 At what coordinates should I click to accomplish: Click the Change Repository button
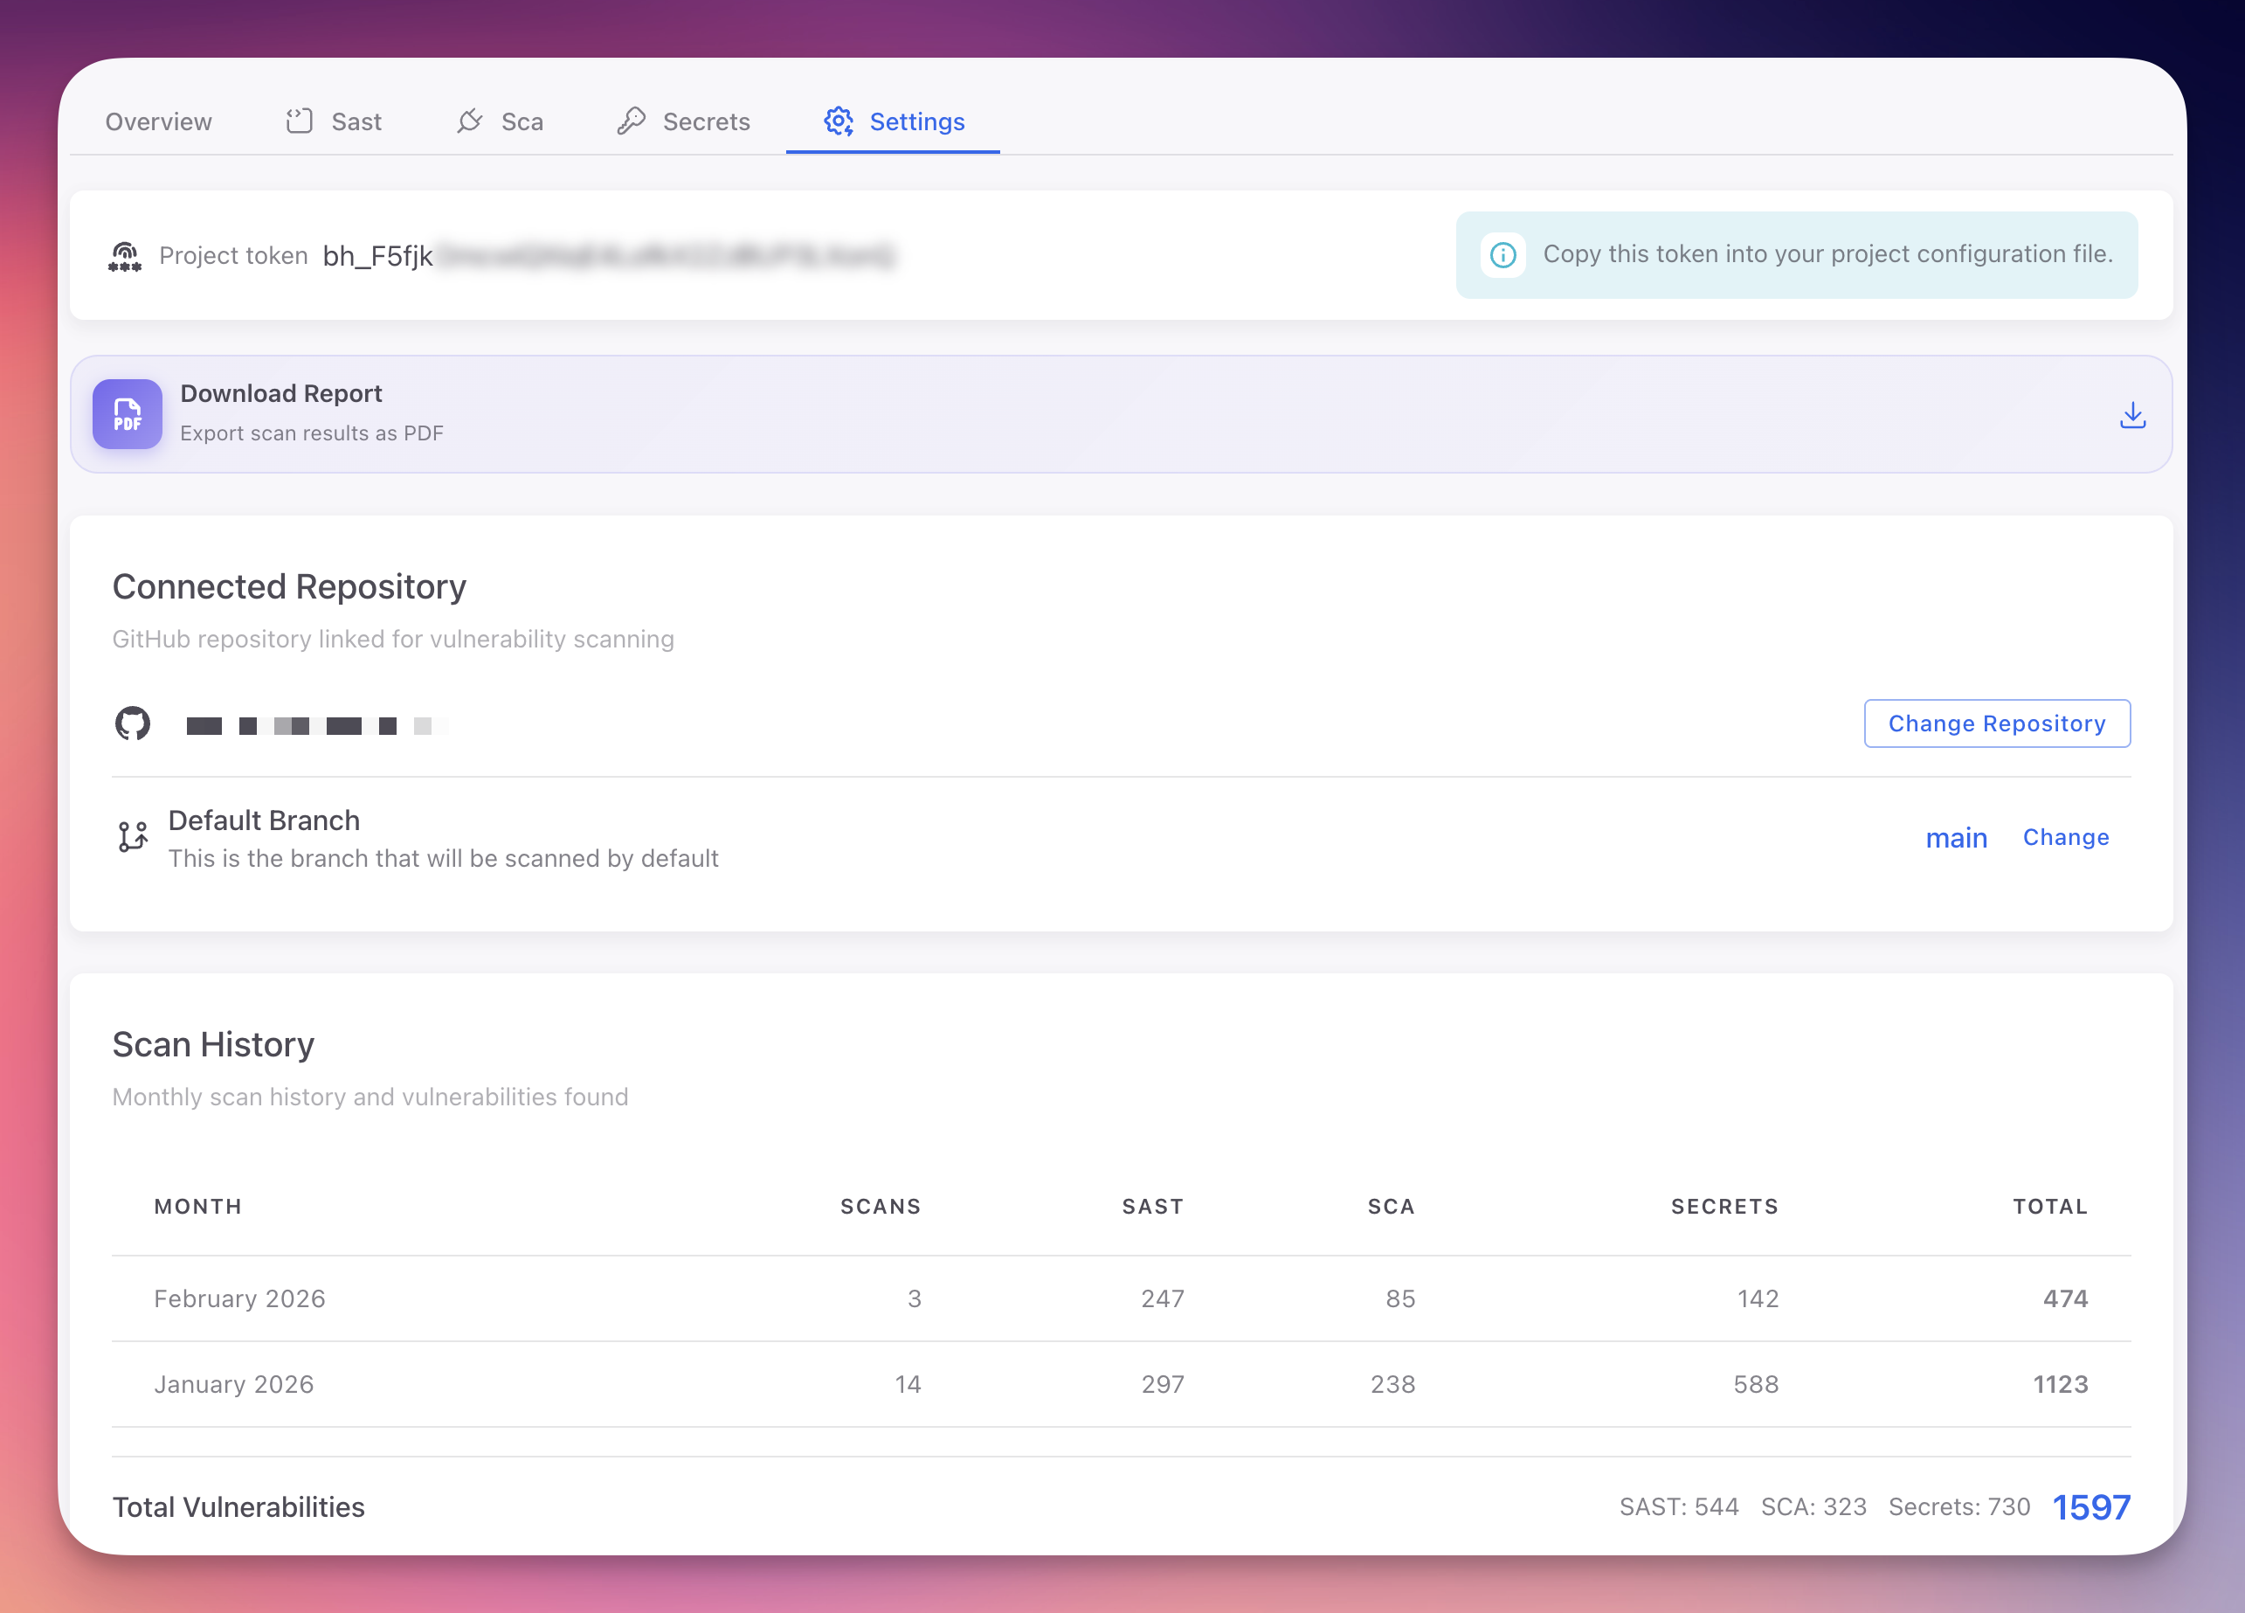(1997, 723)
